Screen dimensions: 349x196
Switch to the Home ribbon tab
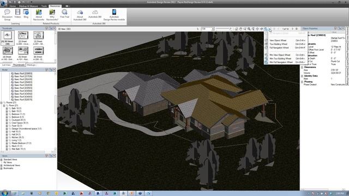[x=13, y=6]
